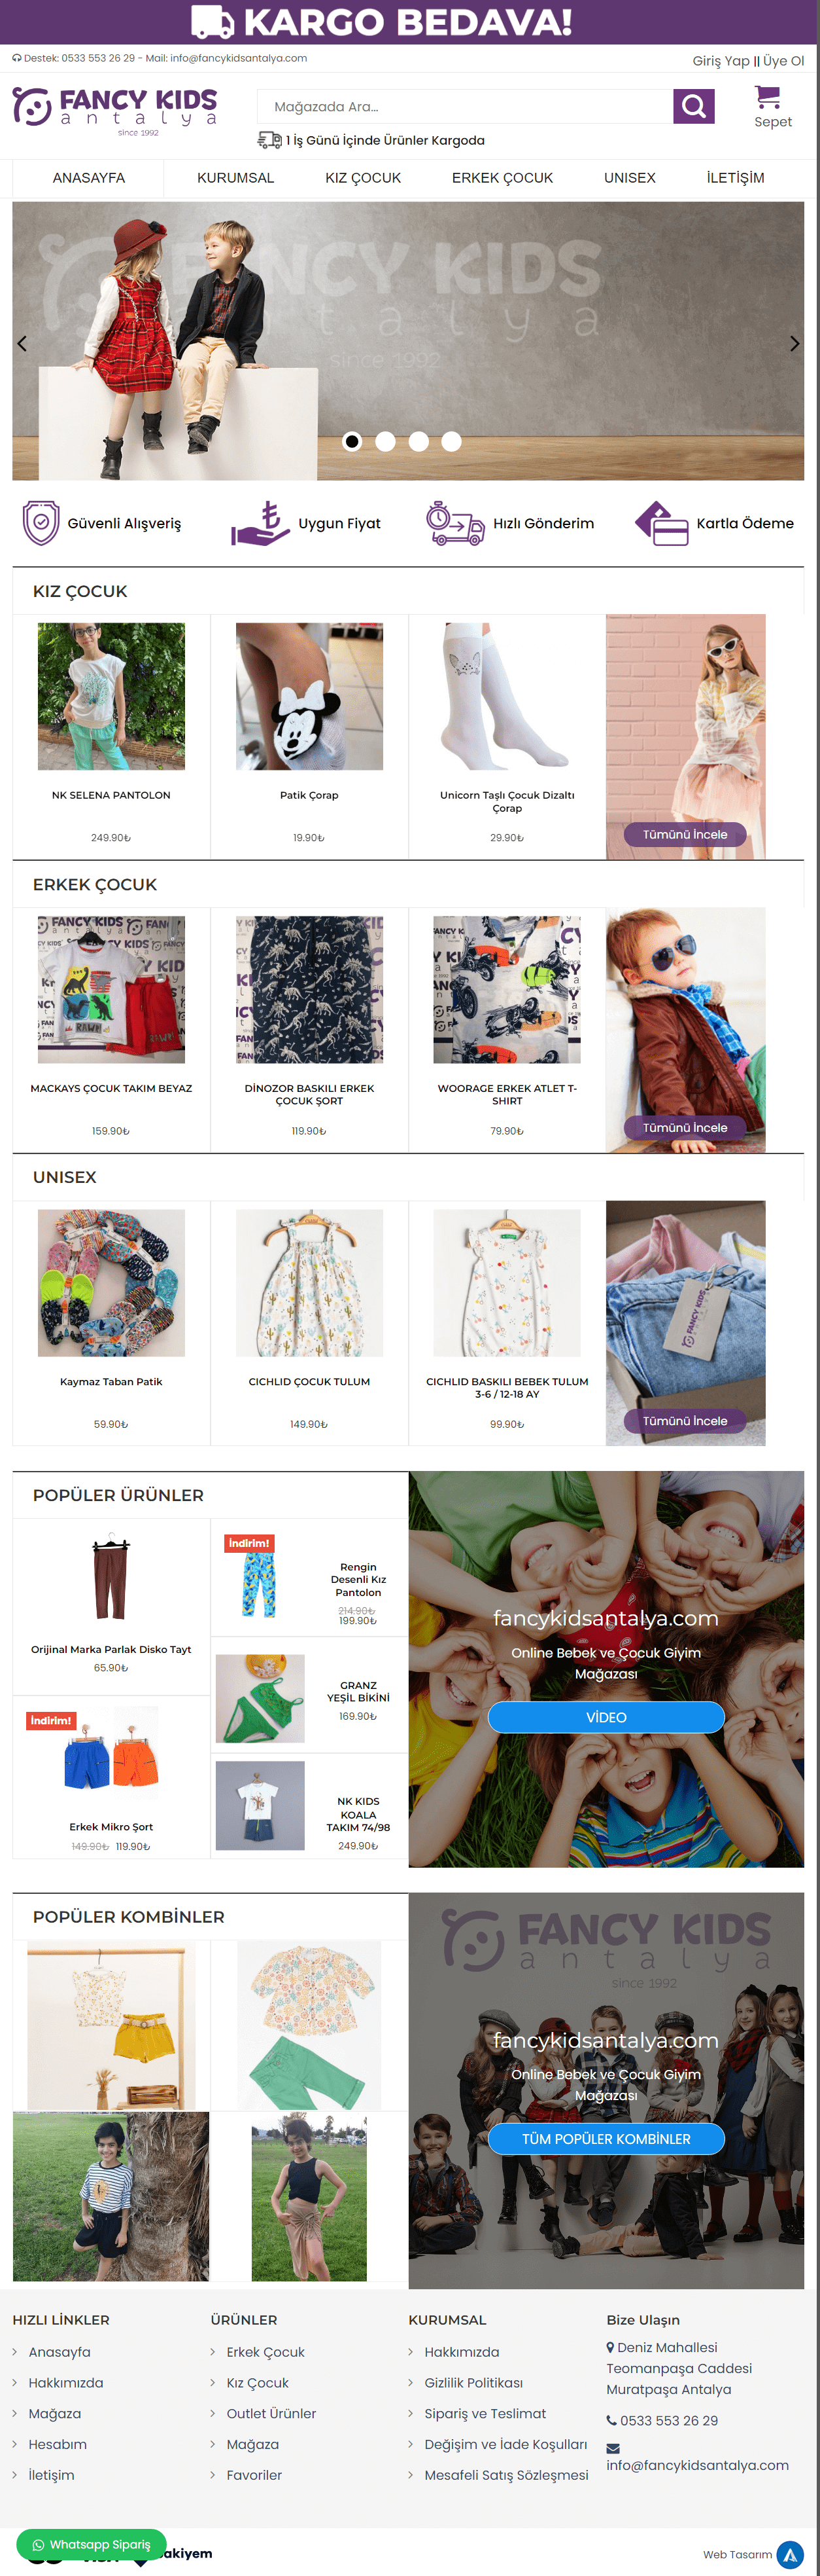Click the search magnifier icon button
Image resolution: width=820 pixels, height=2576 pixels.
pyautogui.click(x=694, y=106)
